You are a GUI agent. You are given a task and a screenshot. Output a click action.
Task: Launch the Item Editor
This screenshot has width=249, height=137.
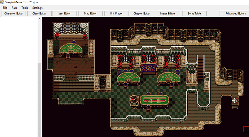[65, 14]
